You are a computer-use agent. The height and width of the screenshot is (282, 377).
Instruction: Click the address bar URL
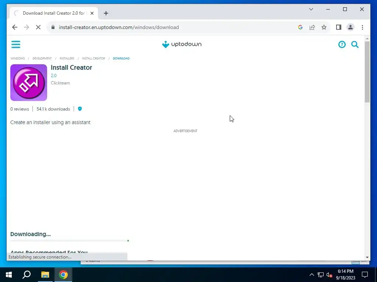click(x=119, y=27)
